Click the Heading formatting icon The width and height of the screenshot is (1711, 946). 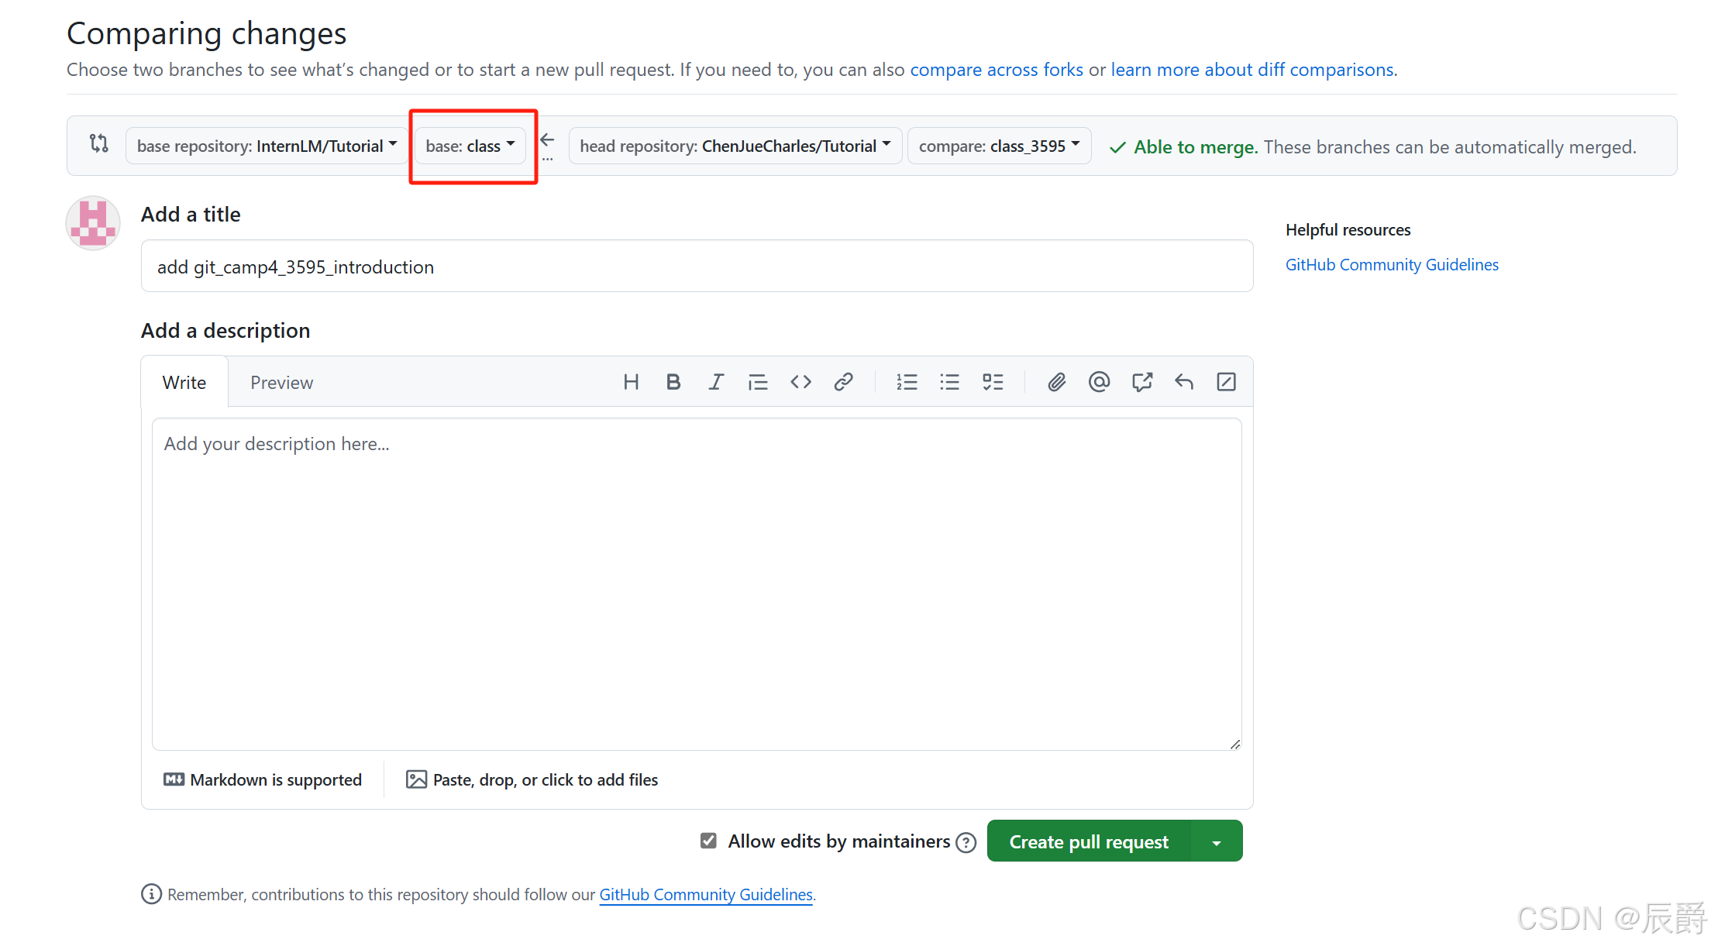[631, 382]
